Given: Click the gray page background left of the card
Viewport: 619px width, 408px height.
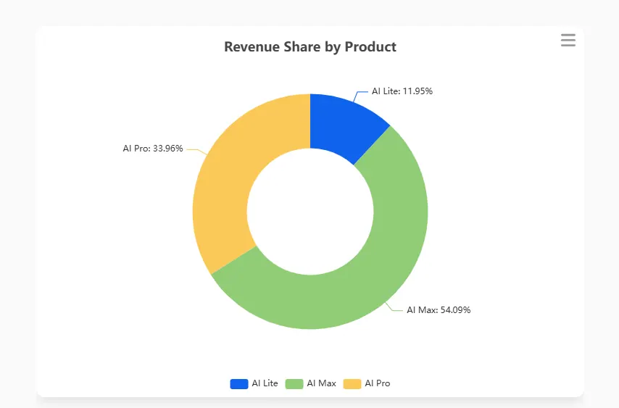Looking at the screenshot, I should [17, 217].
